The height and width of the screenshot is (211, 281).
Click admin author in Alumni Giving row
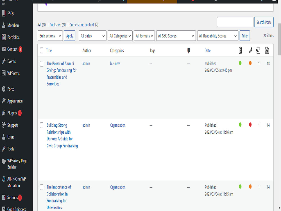pyautogui.click(x=86, y=64)
